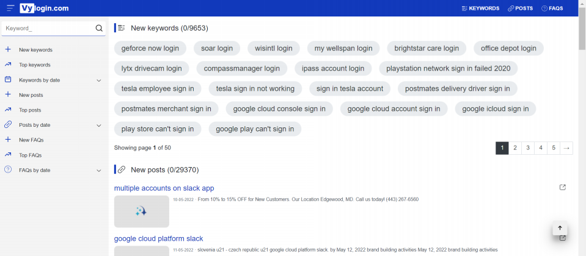Go to keywords page 5
Image resolution: width=586 pixels, height=256 pixels.
[x=554, y=148]
